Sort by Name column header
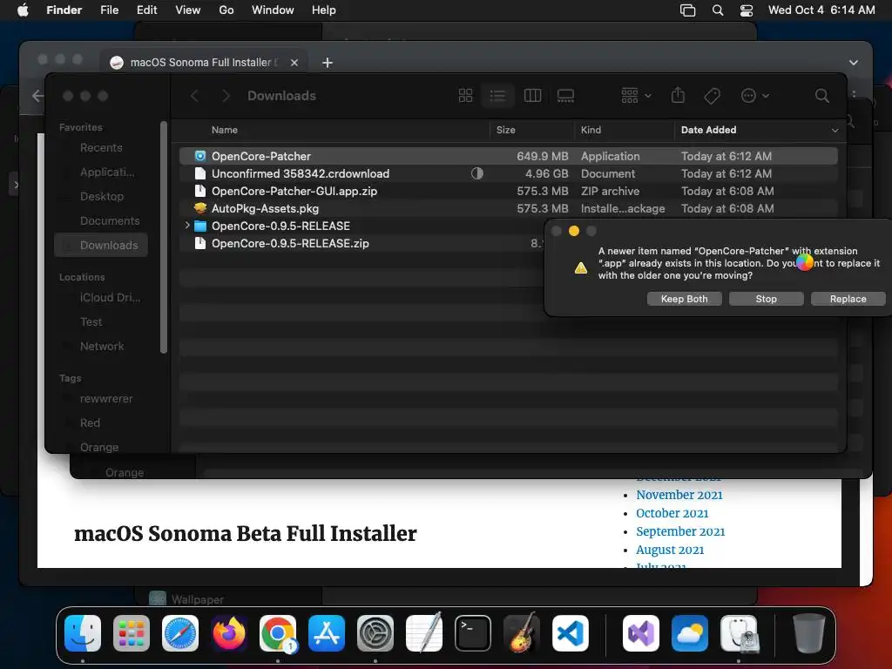The width and height of the screenshot is (892, 669). 224,130
